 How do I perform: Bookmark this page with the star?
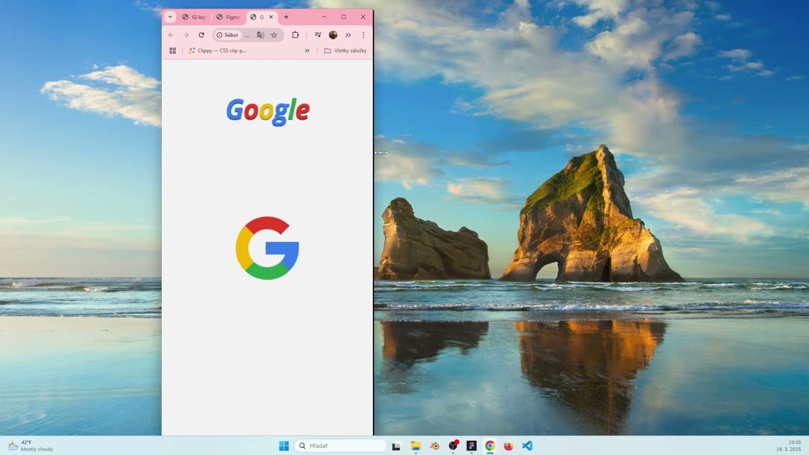pyautogui.click(x=274, y=35)
